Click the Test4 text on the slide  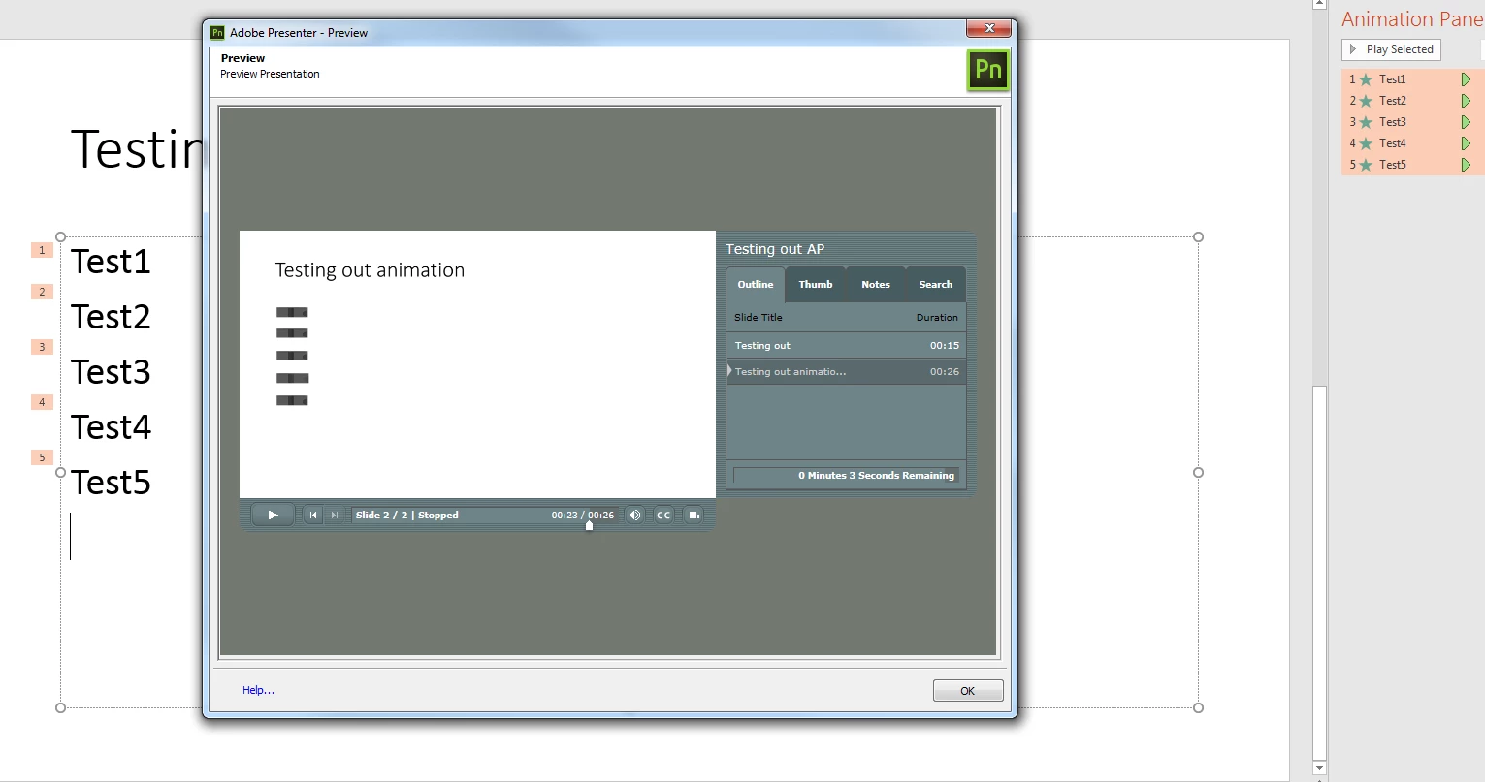pyautogui.click(x=111, y=427)
